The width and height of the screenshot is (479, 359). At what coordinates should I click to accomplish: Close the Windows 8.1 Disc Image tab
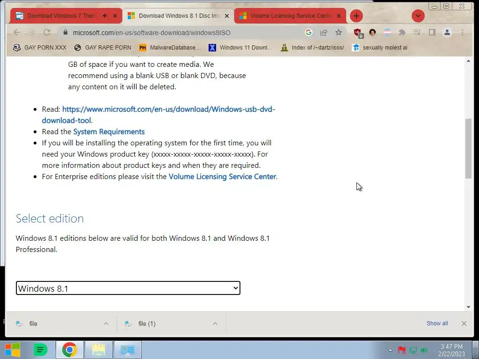point(227,16)
